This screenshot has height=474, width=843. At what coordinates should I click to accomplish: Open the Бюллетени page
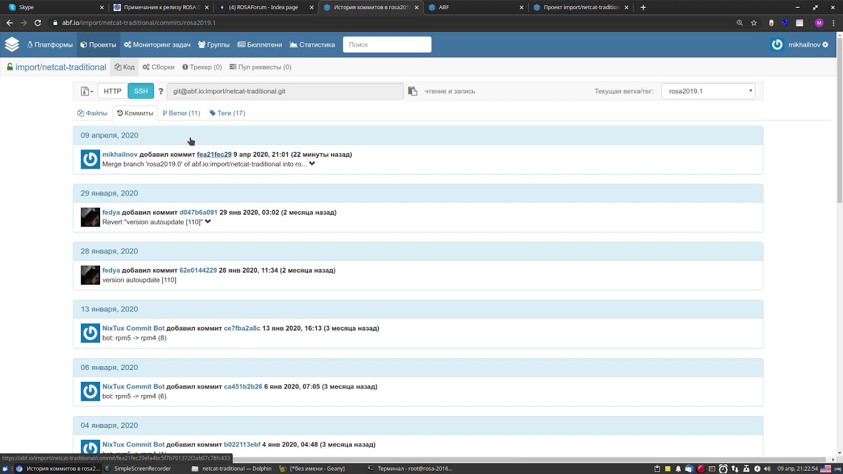click(259, 45)
